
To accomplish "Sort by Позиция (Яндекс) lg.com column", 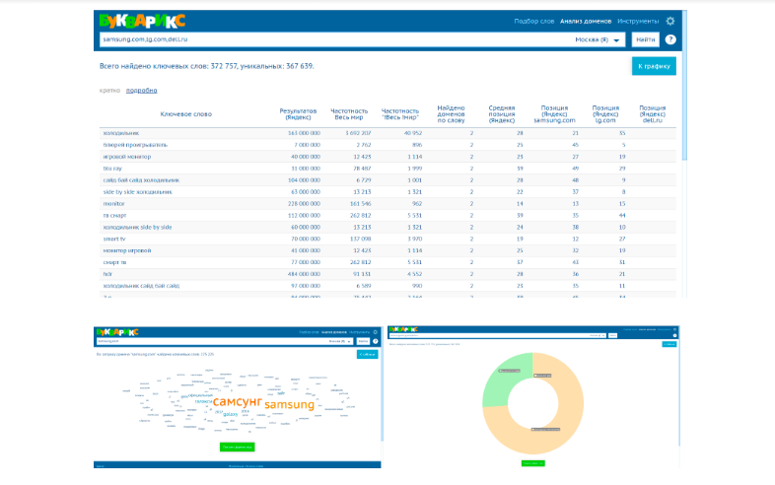I will (605, 114).
